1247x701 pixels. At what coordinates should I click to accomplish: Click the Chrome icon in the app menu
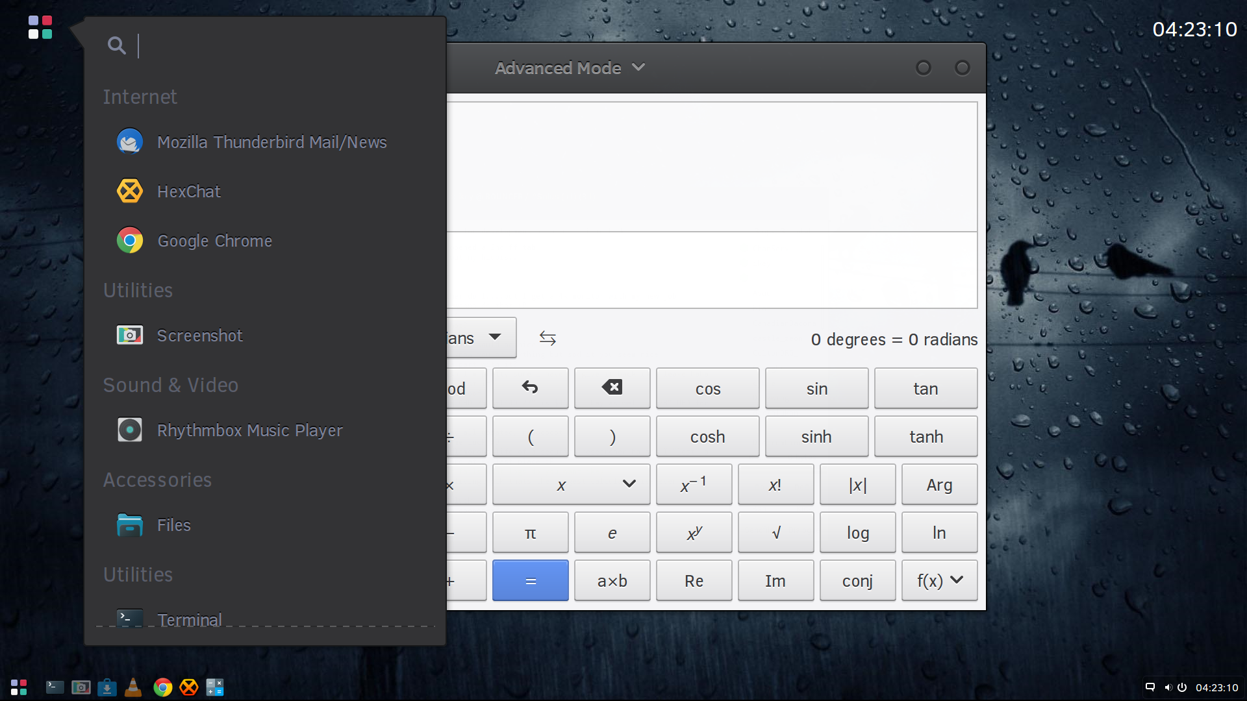130,240
